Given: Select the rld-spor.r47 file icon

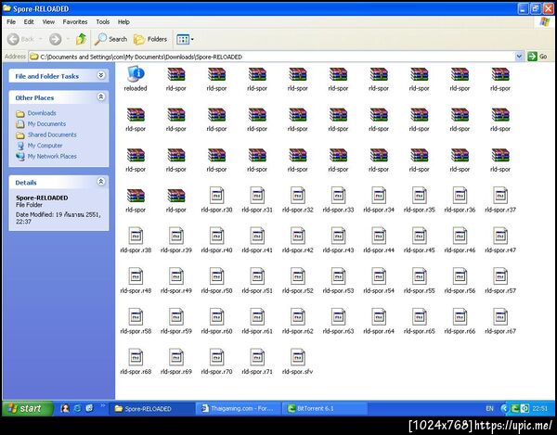Looking at the screenshot, I should point(500,236).
